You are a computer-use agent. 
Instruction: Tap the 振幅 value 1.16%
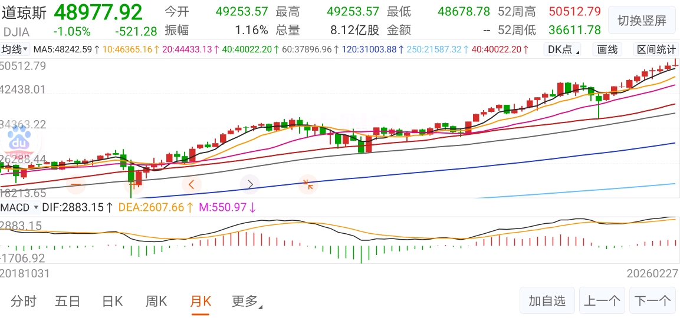point(251,30)
